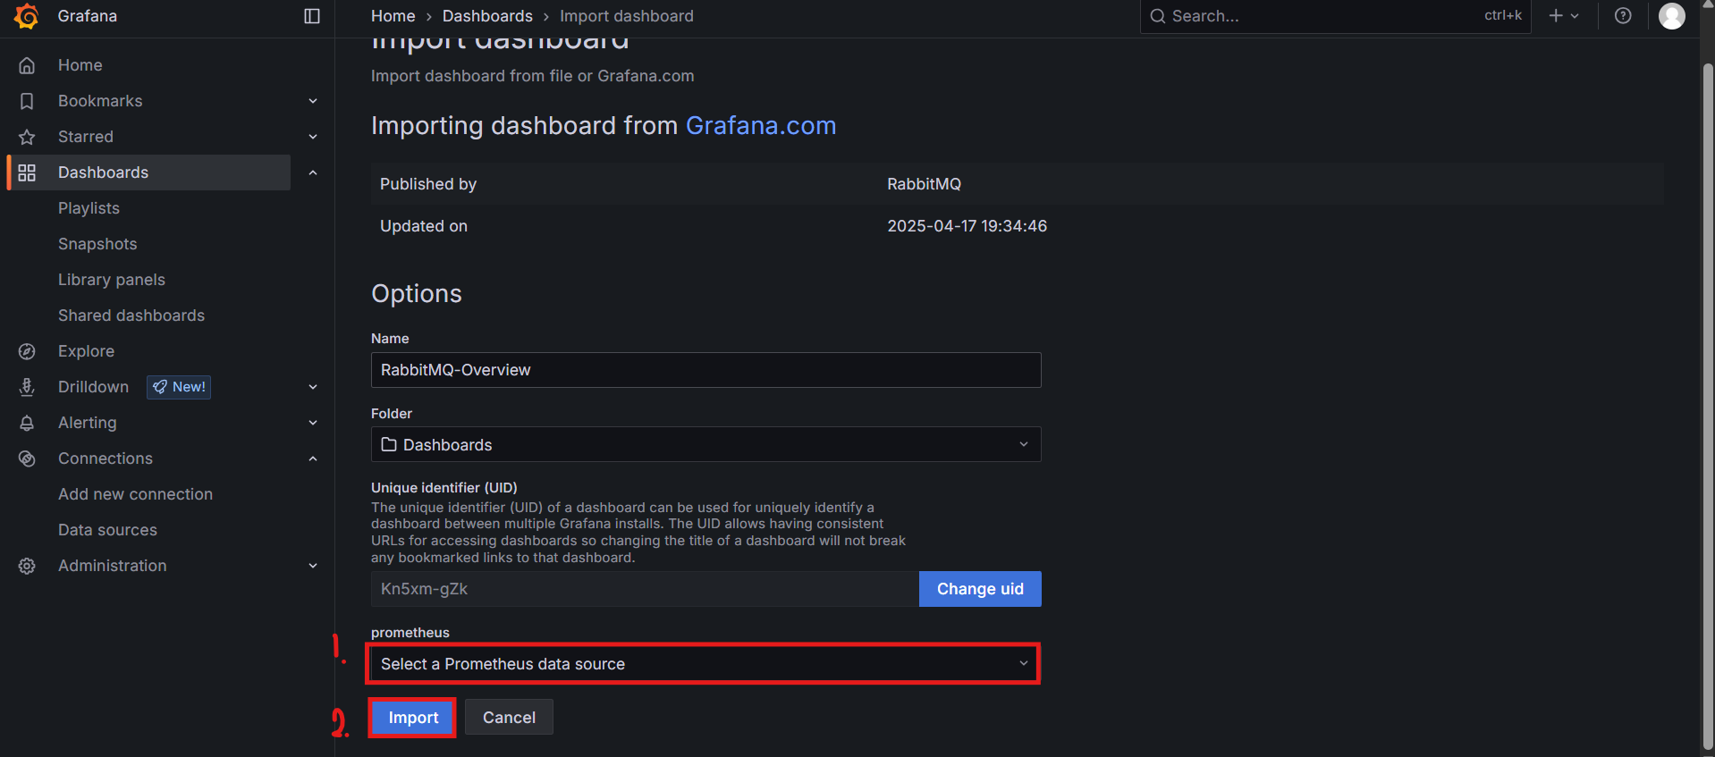
Task: Collapse the Dashboards section chevron
Action: click(313, 172)
